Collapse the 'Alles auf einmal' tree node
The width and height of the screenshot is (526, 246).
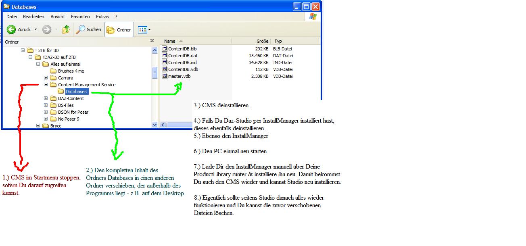(38, 64)
